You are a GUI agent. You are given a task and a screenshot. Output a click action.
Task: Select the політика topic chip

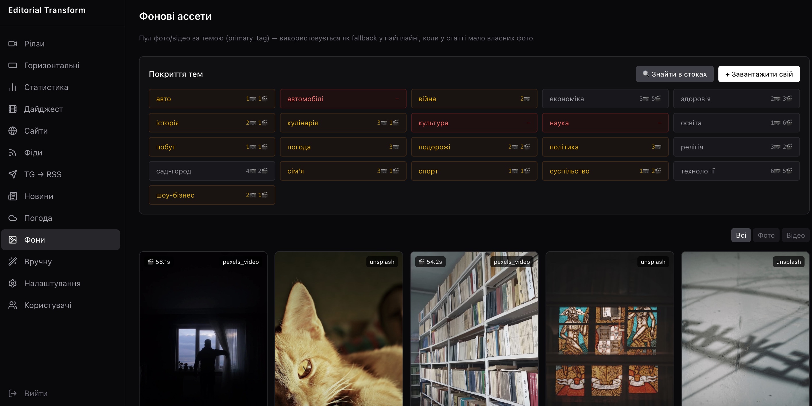point(605,147)
